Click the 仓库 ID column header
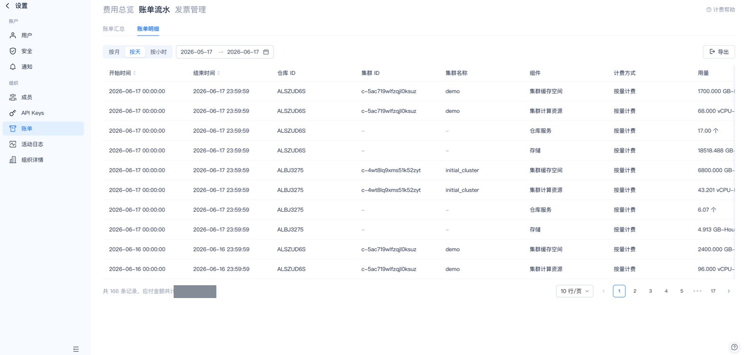 click(x=286, y=73)
